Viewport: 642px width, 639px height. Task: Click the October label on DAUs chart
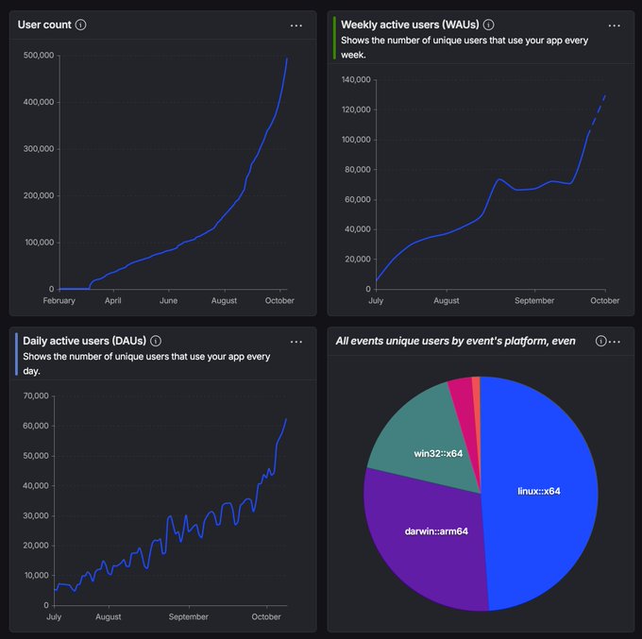[x=266, y=617]
